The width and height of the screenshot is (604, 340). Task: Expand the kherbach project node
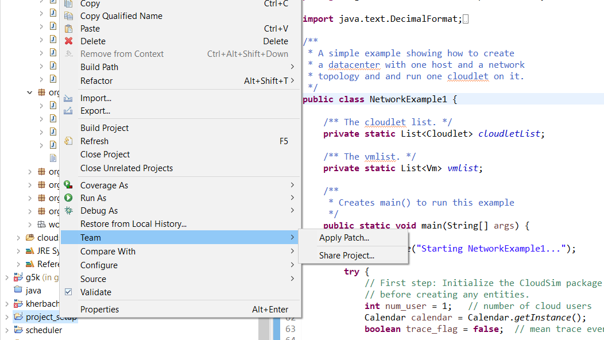(6, 304)
